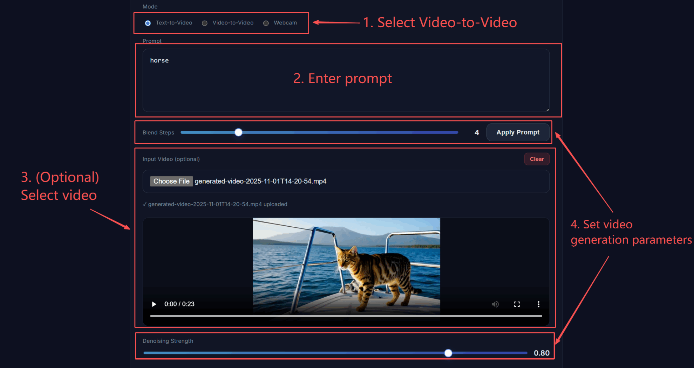
Task: Grab the prompt box resize handle
Action: click(x=547, y=109)
